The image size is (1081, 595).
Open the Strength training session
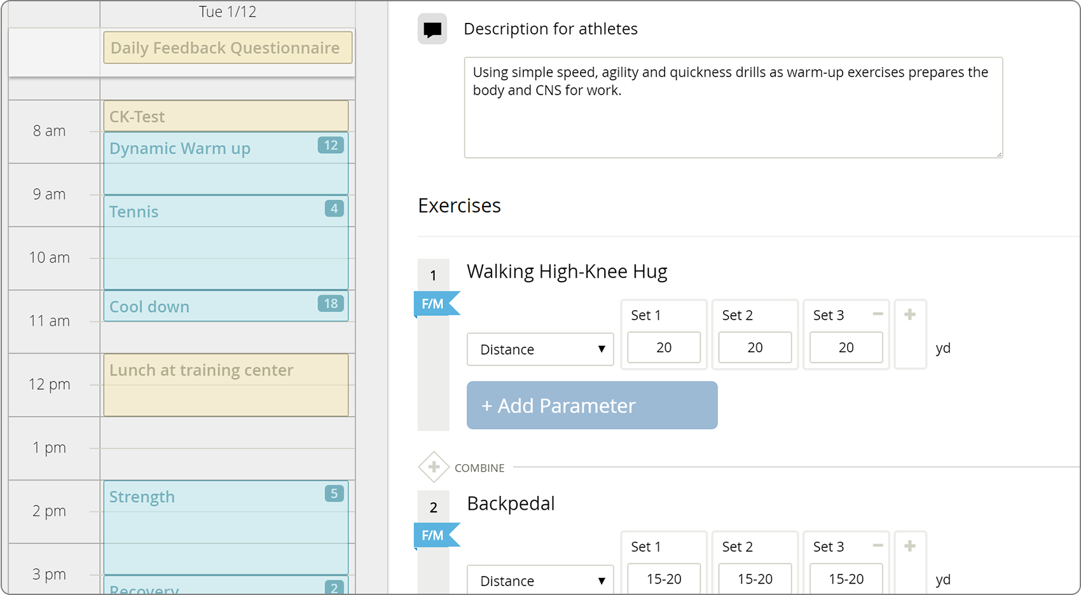(x=226, y=527)
